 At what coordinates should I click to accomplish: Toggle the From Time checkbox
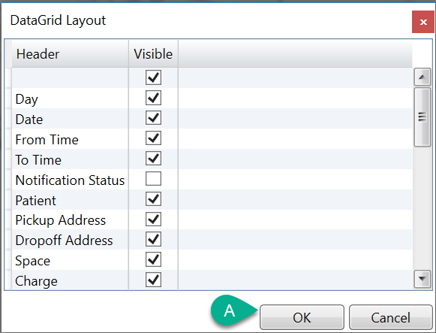coord(153,138)
